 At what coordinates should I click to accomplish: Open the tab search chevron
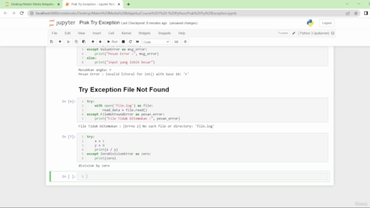[347, 4]
